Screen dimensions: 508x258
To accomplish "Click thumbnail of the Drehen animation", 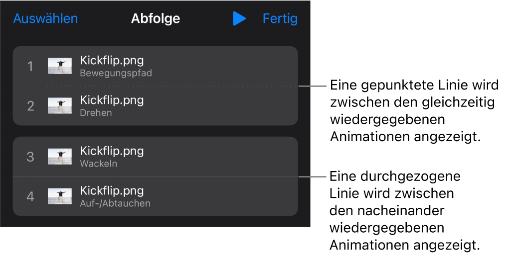I will point(60,106).
